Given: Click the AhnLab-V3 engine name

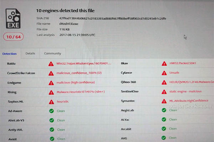Looking at the screenshot, I should (16, 120).
